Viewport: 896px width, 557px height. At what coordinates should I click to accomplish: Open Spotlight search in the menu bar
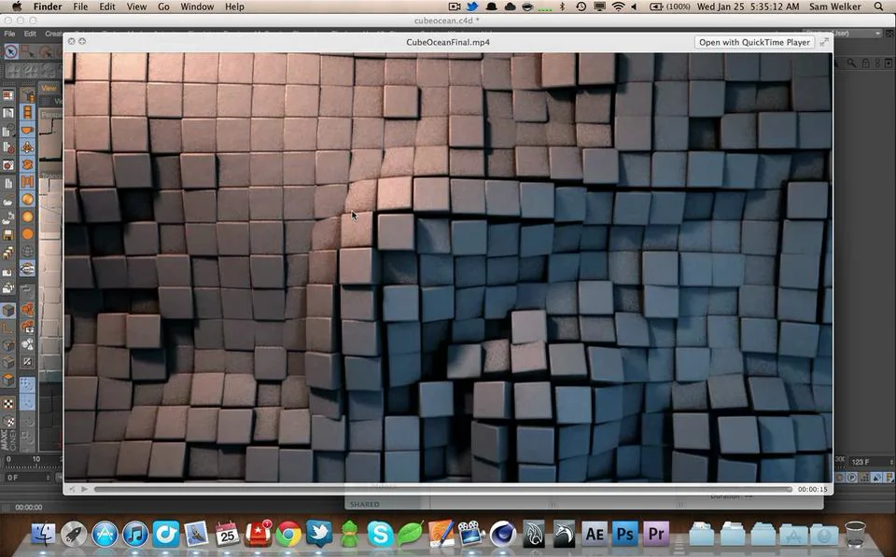(879, 7)
